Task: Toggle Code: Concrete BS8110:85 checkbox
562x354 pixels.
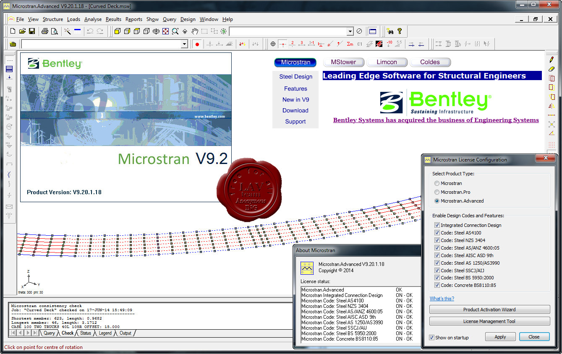Action: (437, 285)
